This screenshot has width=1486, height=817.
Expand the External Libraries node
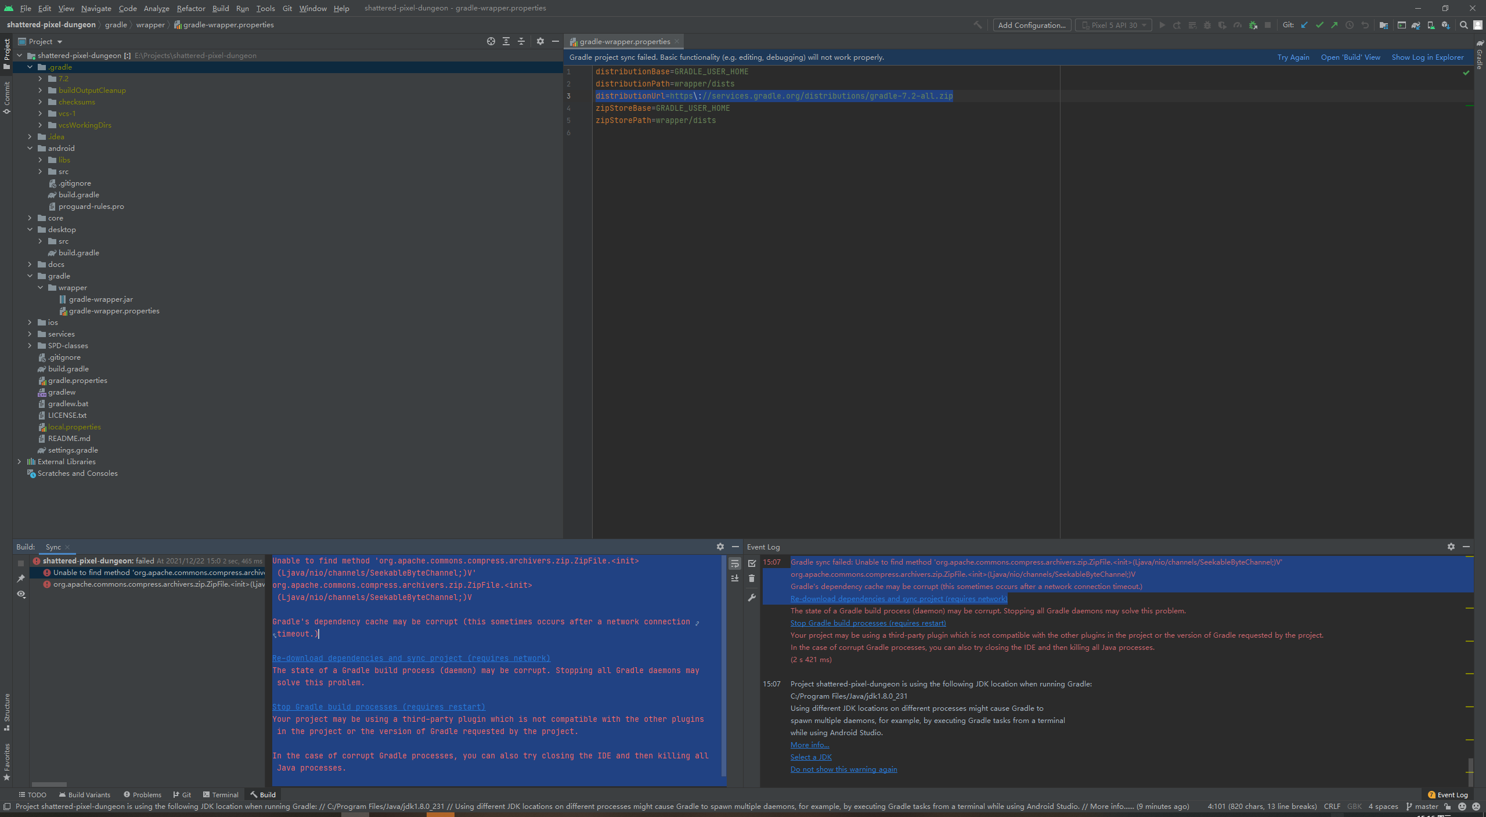click(x=20, y=461)
